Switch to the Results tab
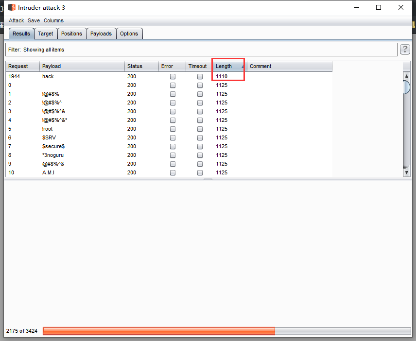The height and width of the screenshot is (341, 416). [21, 34]
